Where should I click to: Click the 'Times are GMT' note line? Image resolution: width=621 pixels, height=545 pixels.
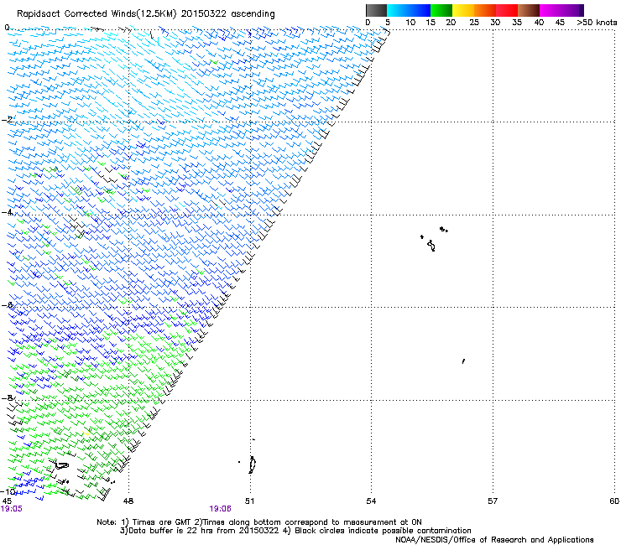(x=259, y=522)
